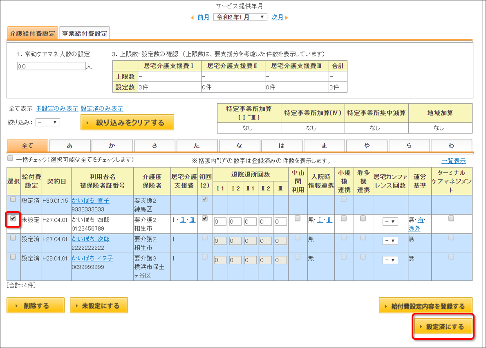Screen dimensions: 486x348
Task: Select the あ kana tab
Action: pos(70,146)
